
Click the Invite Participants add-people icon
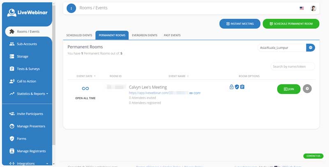click(x=12, y=114)
